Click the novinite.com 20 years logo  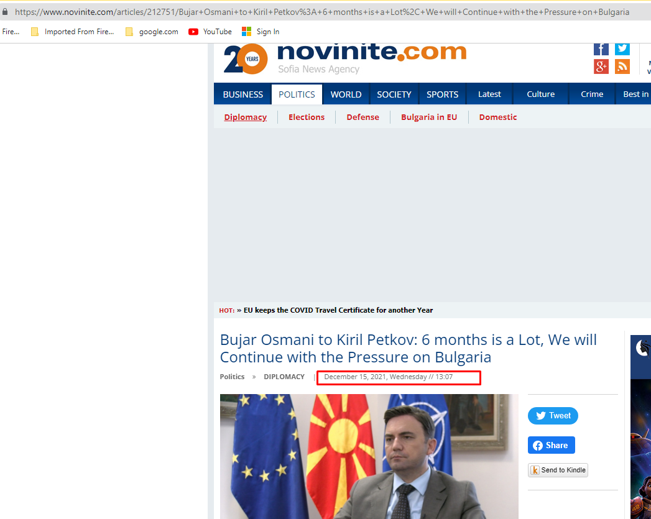point(345,59)
